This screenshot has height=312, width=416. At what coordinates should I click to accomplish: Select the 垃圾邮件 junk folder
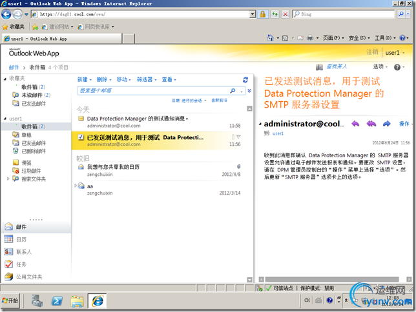pos(31,171)
